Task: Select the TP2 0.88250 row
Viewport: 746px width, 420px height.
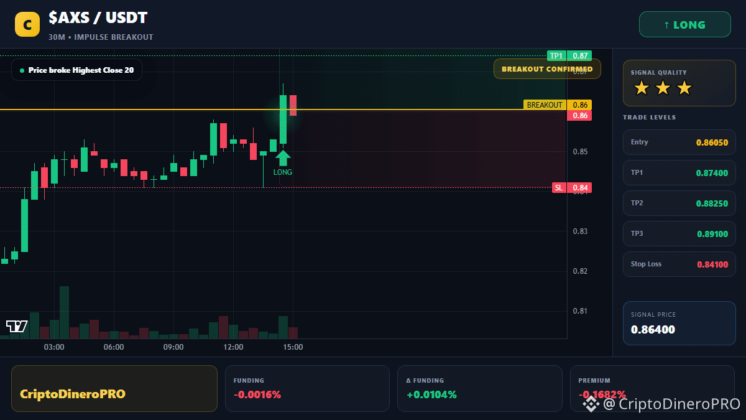Action: tap(679, 203)
